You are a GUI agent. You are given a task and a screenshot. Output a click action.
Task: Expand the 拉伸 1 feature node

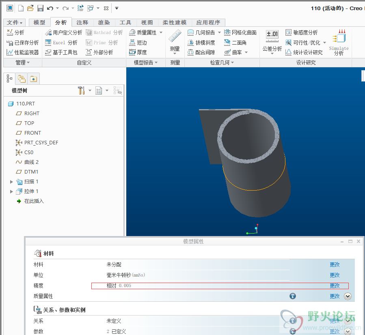(11, 191)
